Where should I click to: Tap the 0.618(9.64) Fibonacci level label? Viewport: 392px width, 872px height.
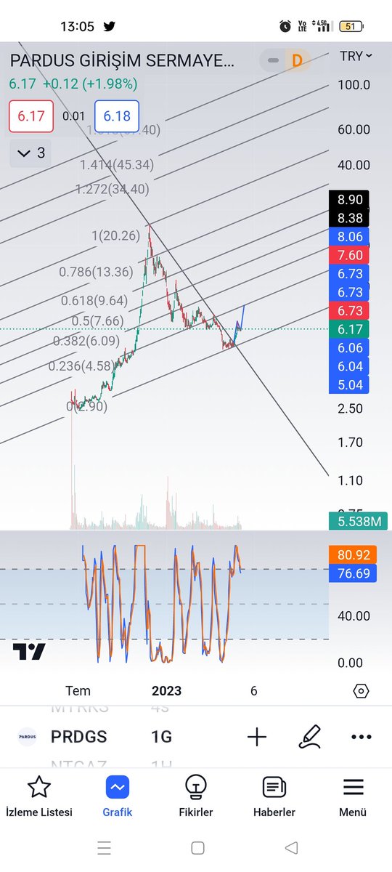[x=93, y=299]
